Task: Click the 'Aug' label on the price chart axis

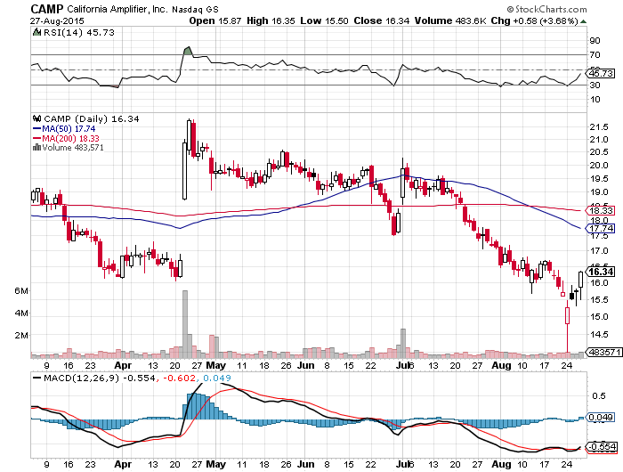Action: tap(501, 365)
